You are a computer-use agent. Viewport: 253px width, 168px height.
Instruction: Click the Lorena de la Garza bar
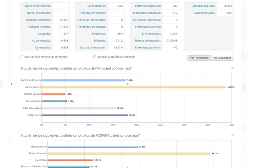click(x=83, y=80)
